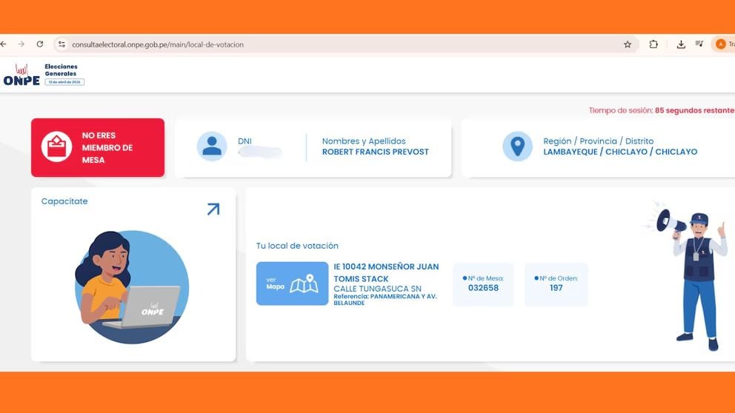This screenshot has width=735, height=413.
Task: Open the browser extensions puzzle icon
Action: tap(653, 44)
